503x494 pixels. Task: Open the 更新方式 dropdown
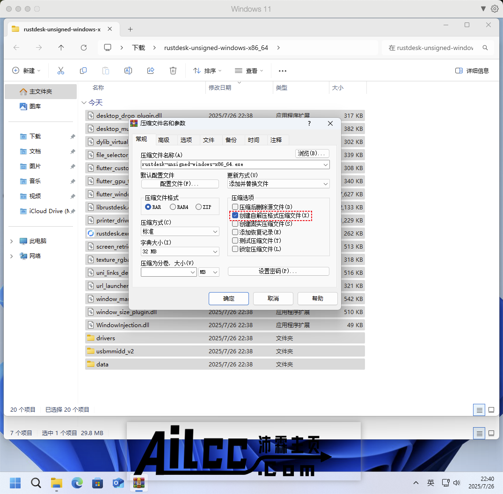coord(278,184)
